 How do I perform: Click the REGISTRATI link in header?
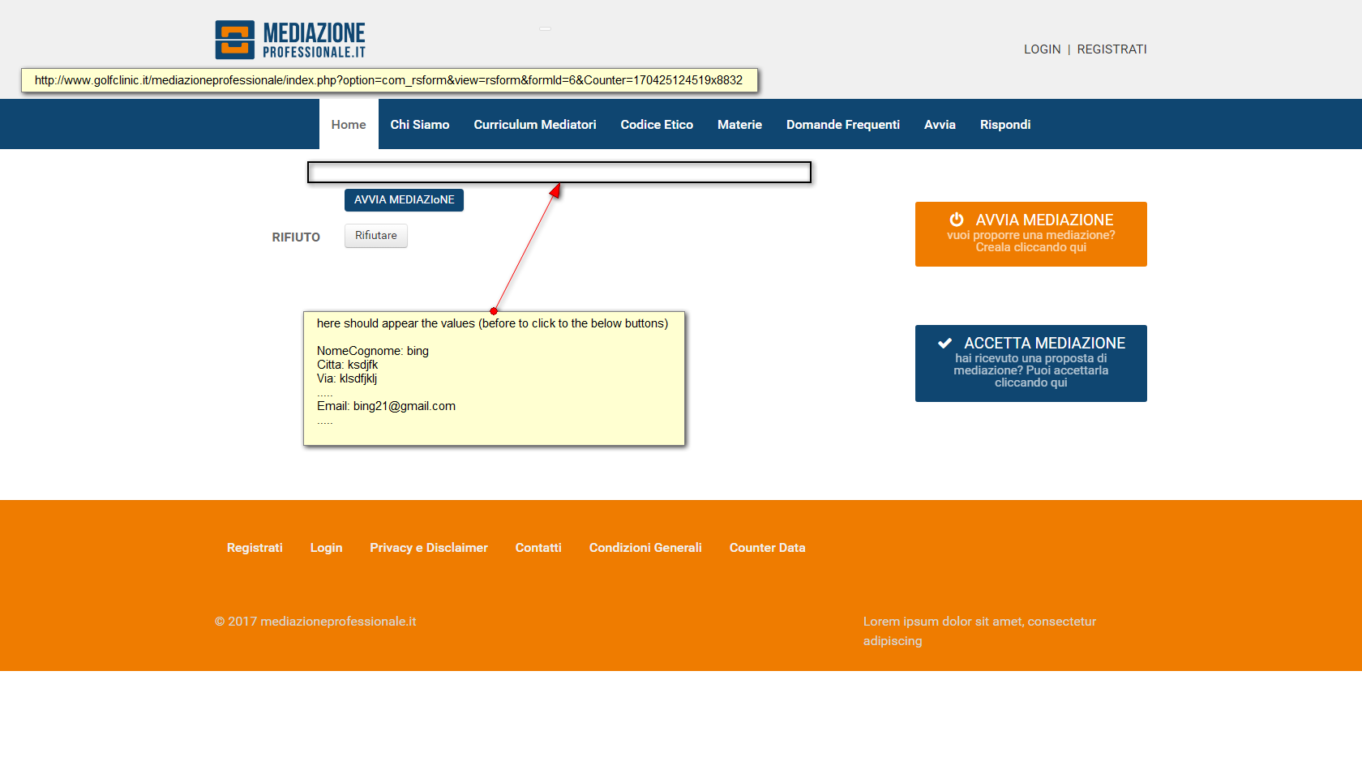coord(1111,49)
